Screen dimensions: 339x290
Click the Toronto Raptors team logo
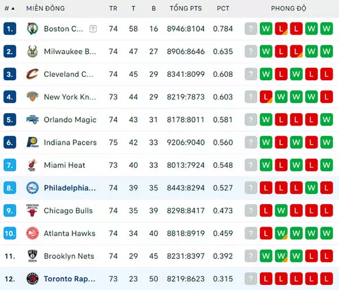[32, 279]
